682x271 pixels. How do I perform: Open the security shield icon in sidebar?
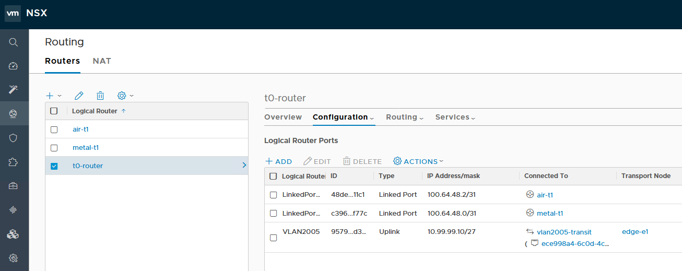pos(14,138)
